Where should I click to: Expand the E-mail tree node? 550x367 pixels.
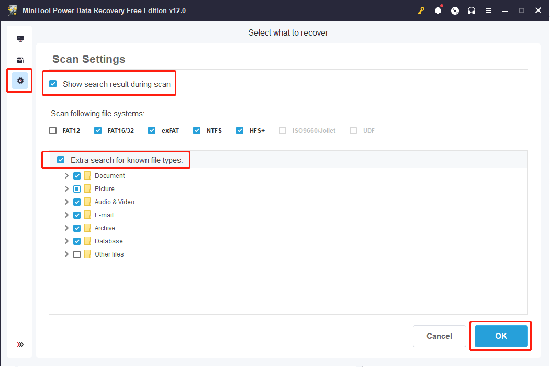(66, 215)
